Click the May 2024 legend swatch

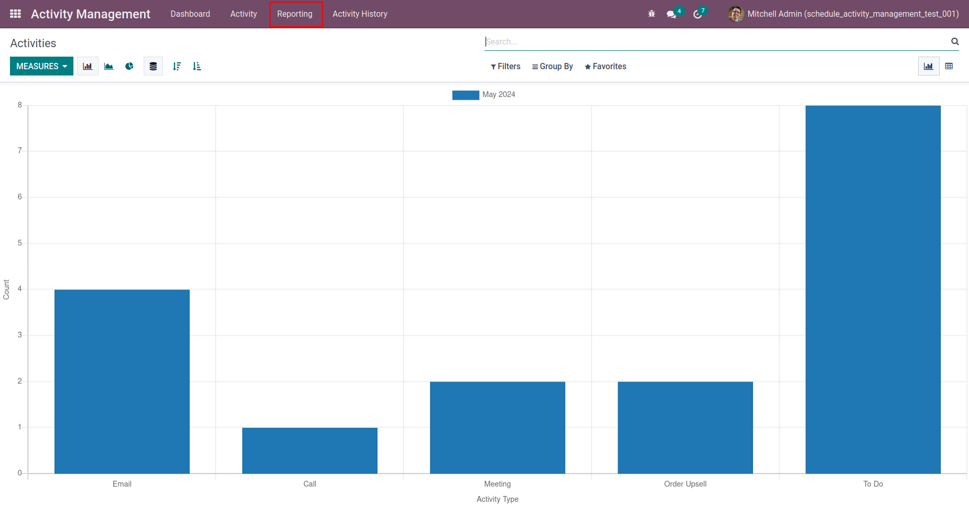466,95
